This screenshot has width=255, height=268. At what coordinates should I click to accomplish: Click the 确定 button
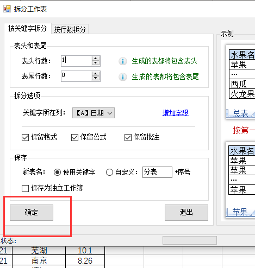32,213
